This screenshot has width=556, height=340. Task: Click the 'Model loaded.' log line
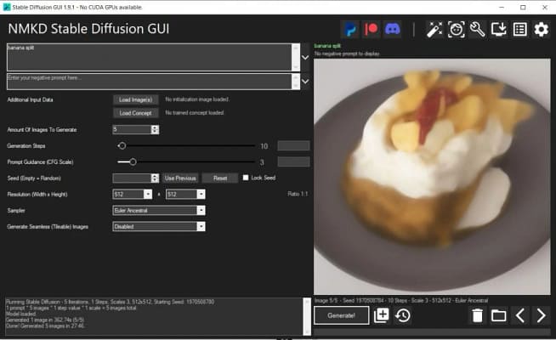[21, 314]
